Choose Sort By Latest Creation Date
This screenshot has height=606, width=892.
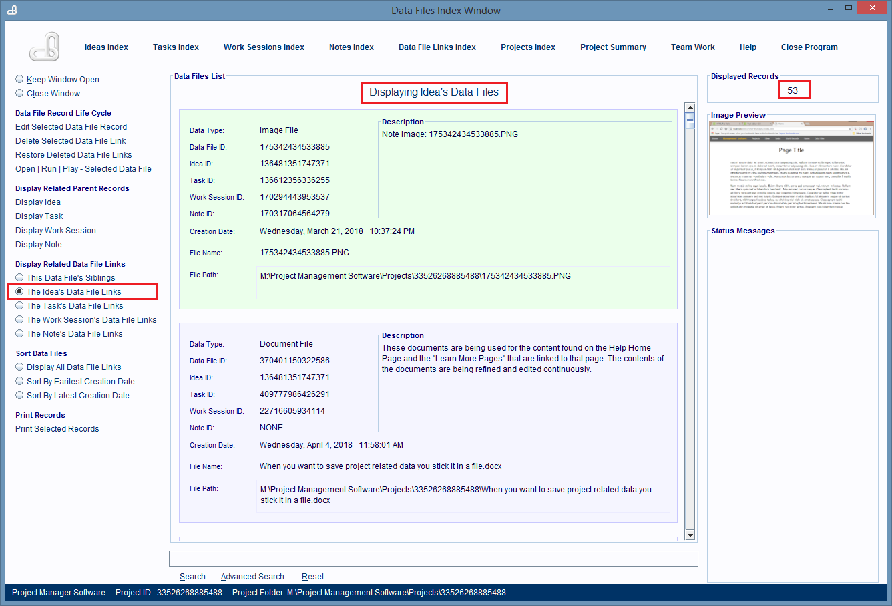(x=73, y=395)
